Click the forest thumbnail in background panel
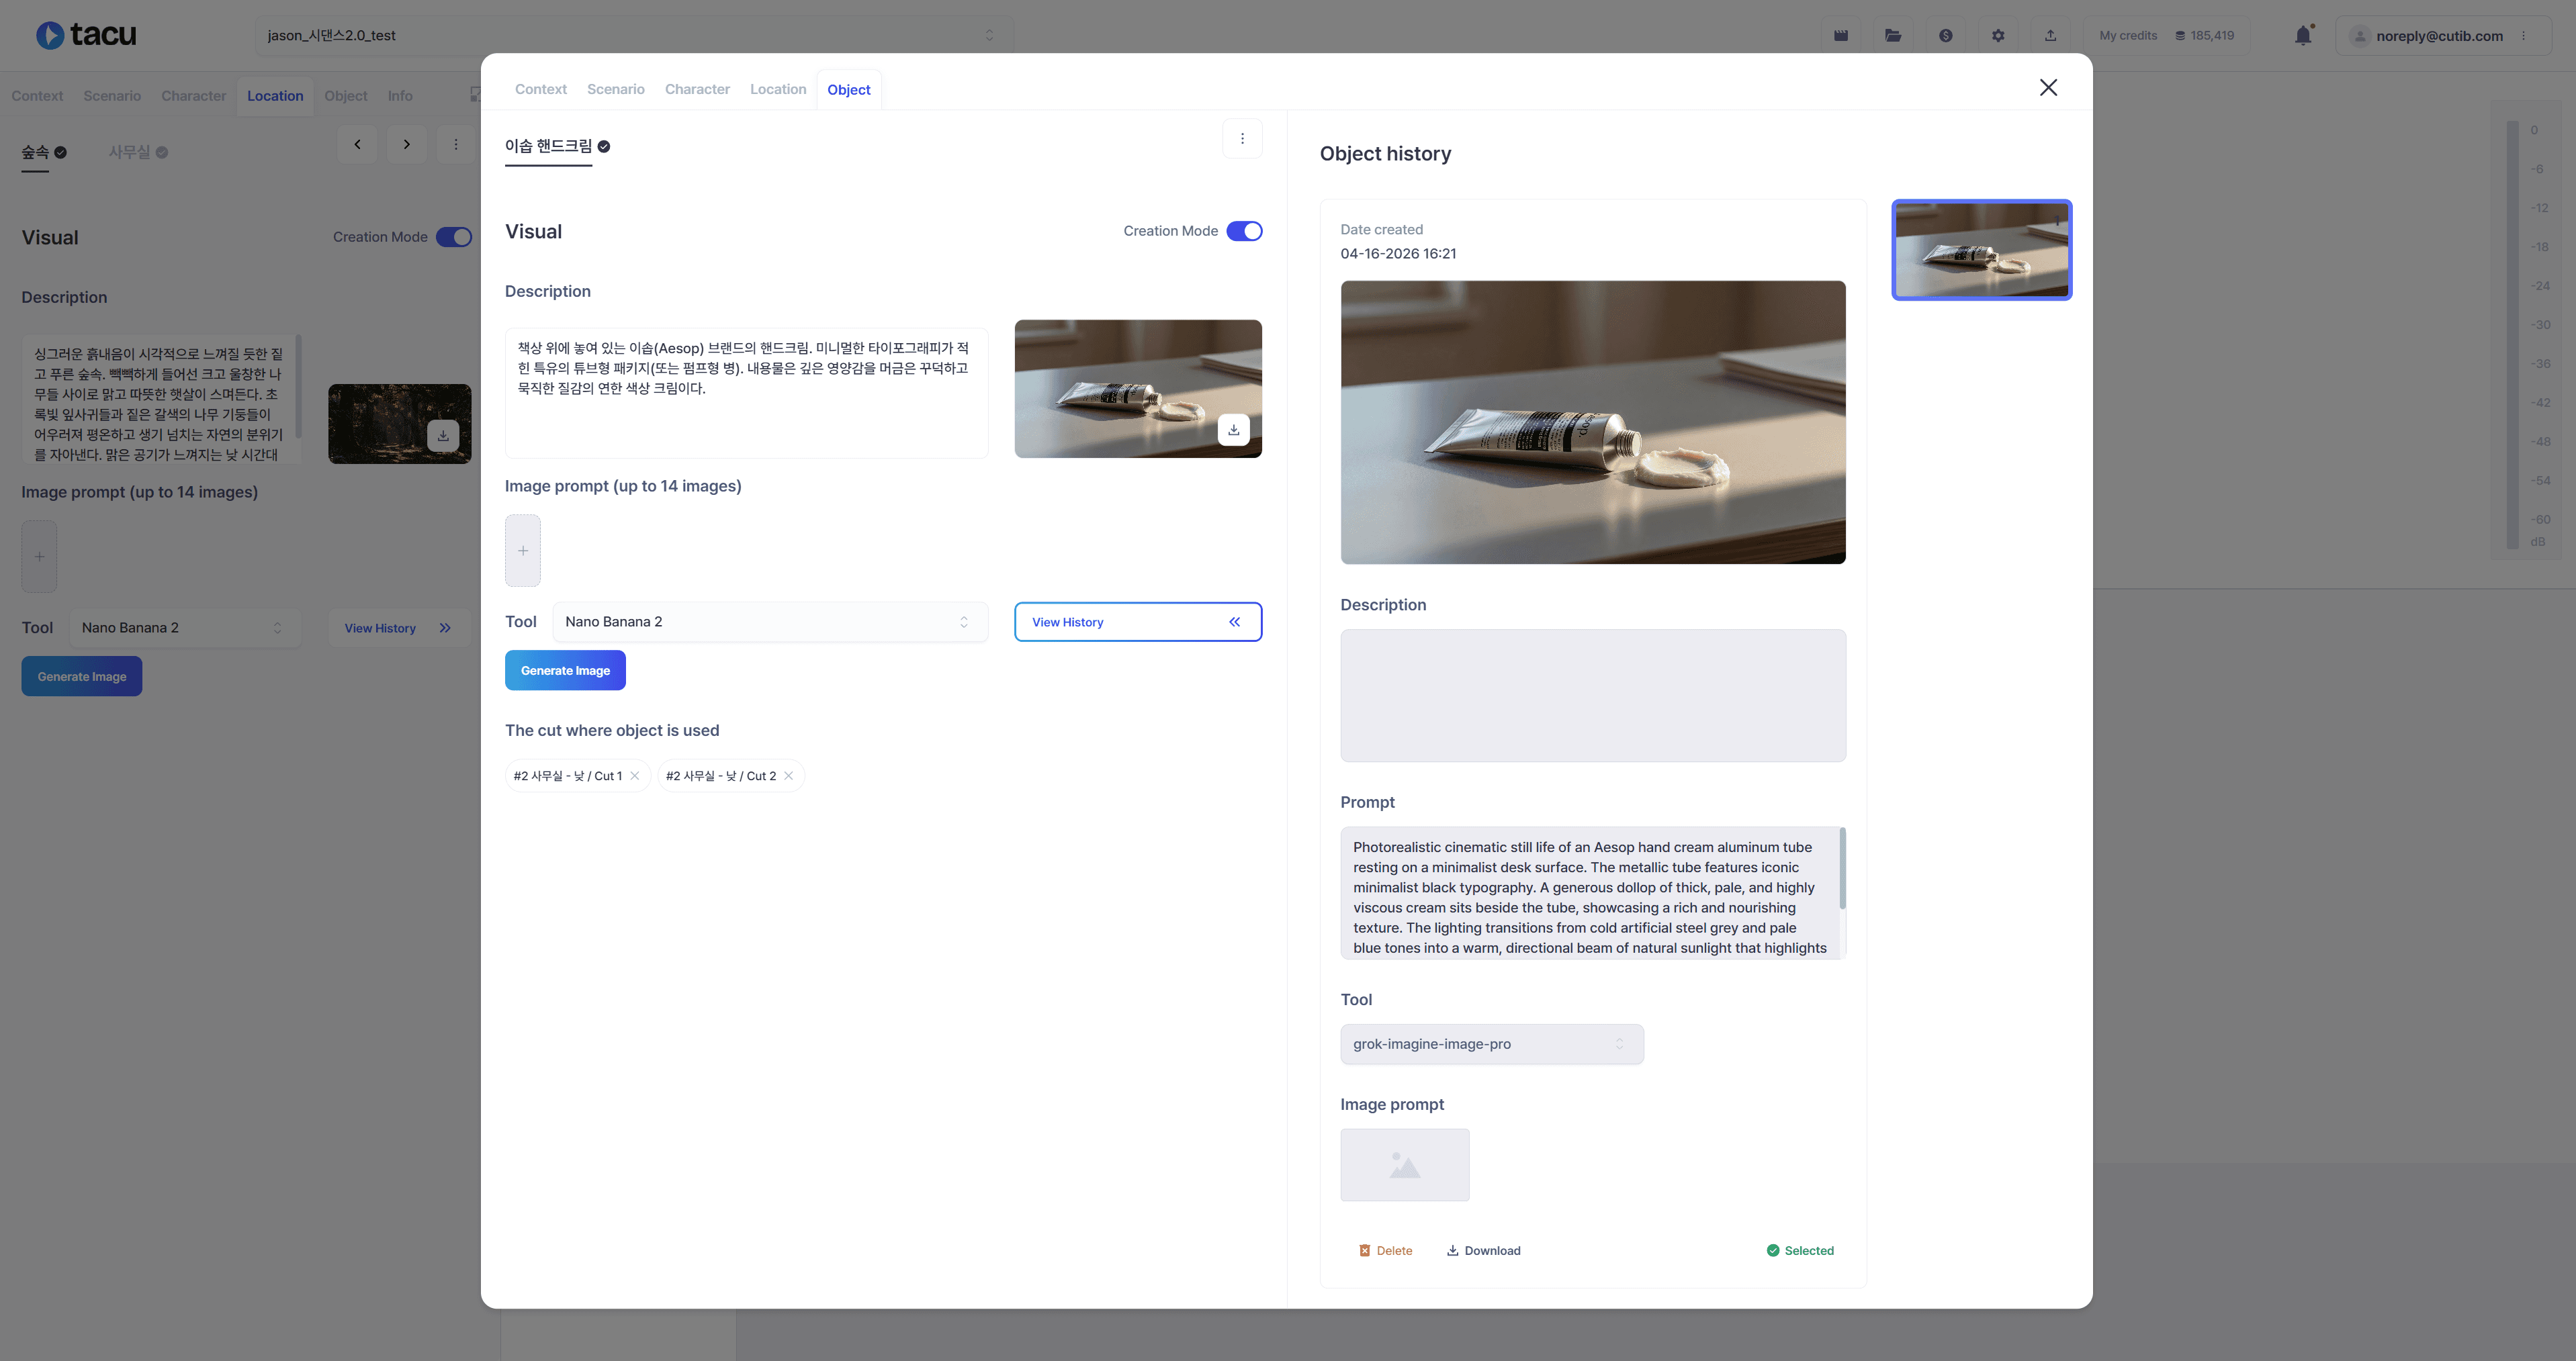 tap(400, 424)
